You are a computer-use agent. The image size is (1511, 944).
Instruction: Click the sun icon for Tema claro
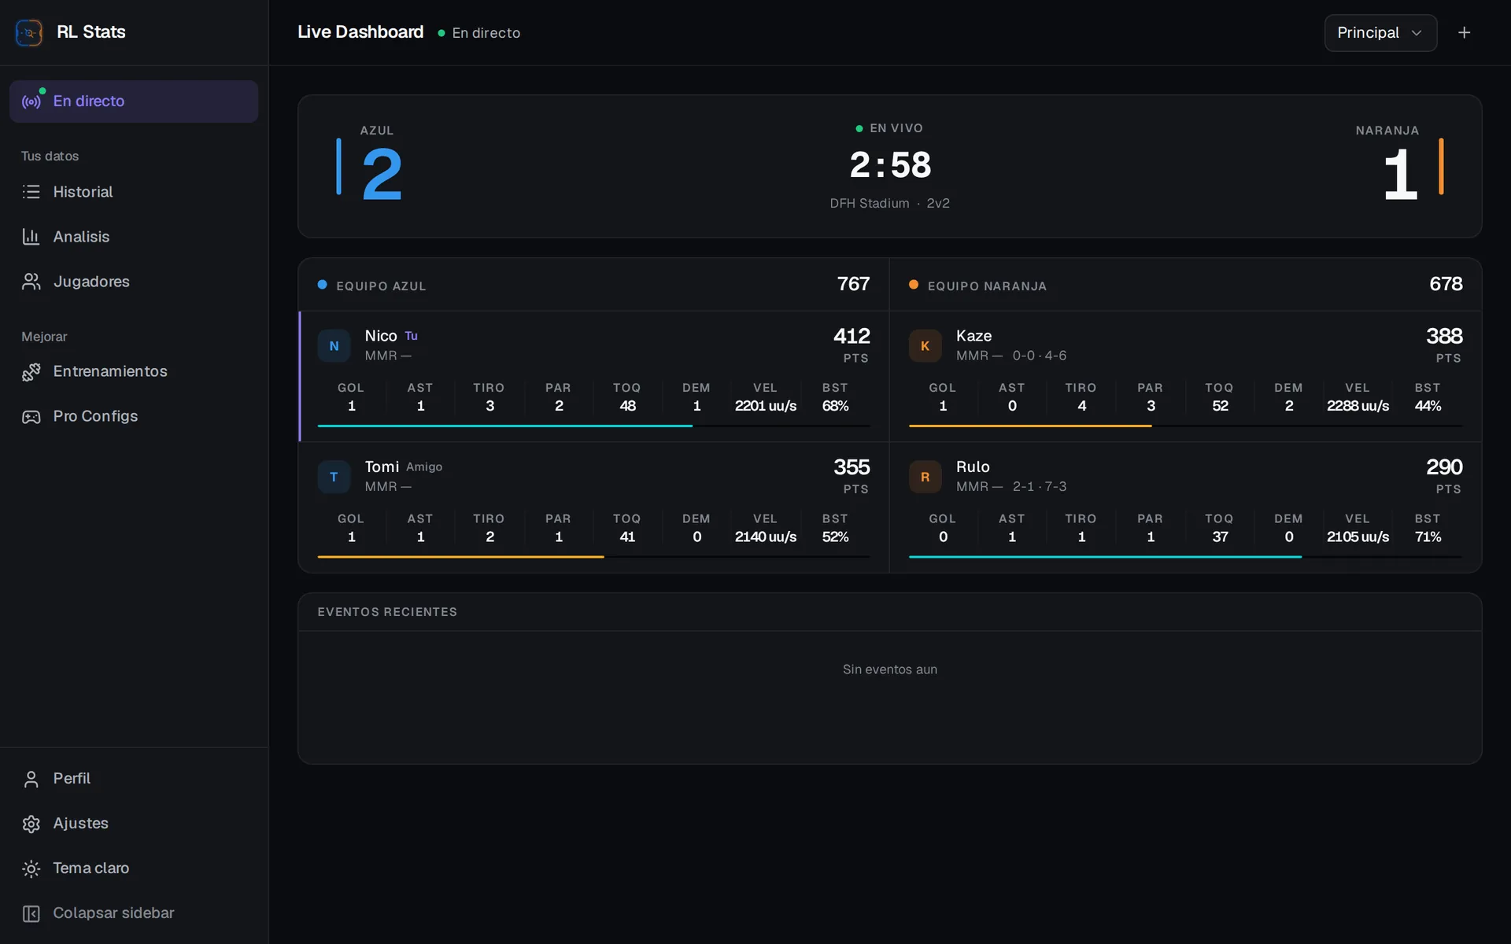click(x=31, y=868)
